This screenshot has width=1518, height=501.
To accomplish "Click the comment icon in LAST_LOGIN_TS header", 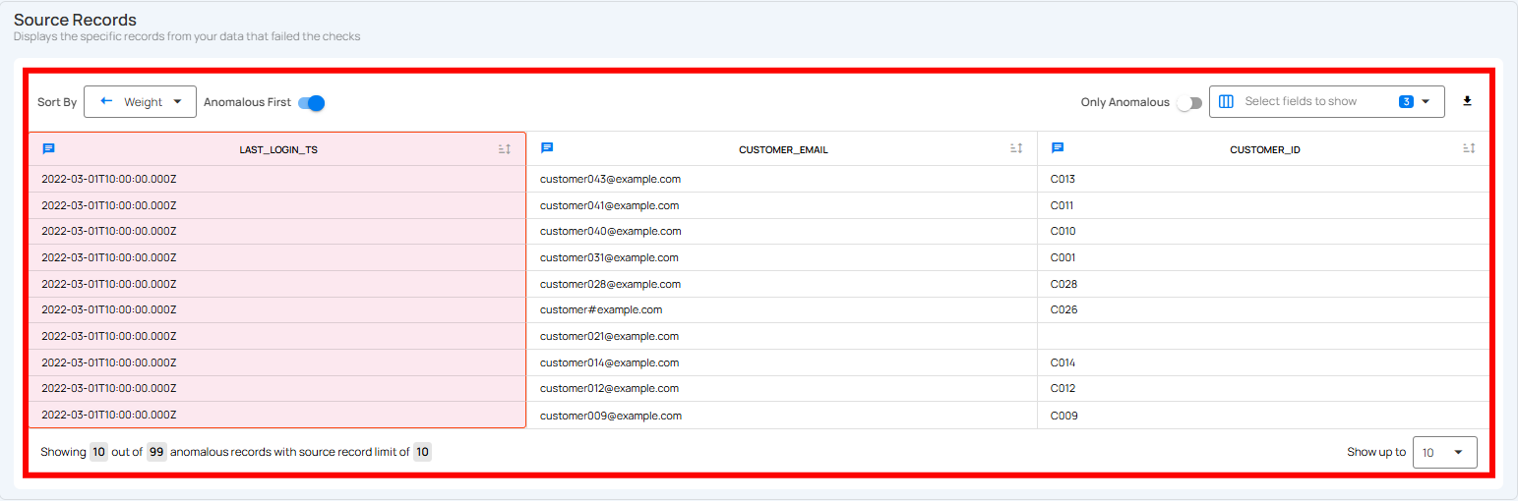I will tap(48, 148).
